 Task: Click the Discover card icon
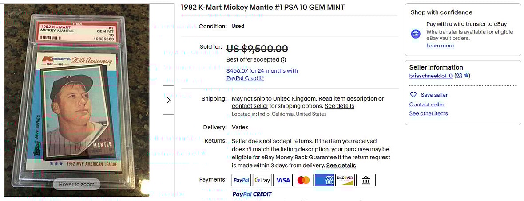(345, 180)
